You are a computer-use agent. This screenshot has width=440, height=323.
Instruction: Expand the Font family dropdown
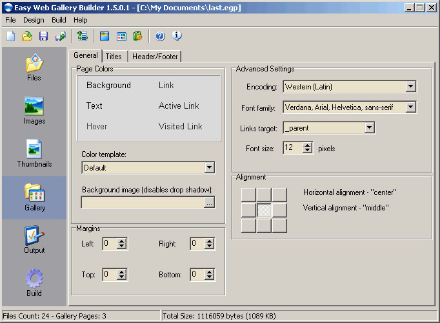click(x=410, y=107)
